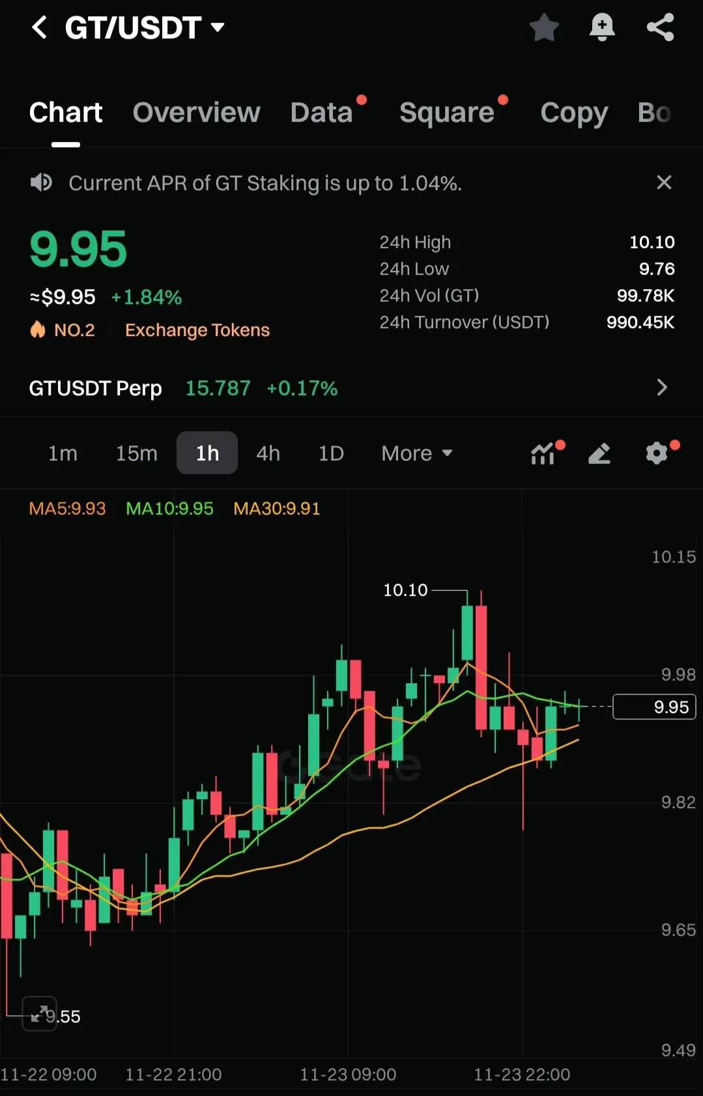Open the drawing tools pencil icon
Screen dimensions: 703x1096
coord(599,453)
